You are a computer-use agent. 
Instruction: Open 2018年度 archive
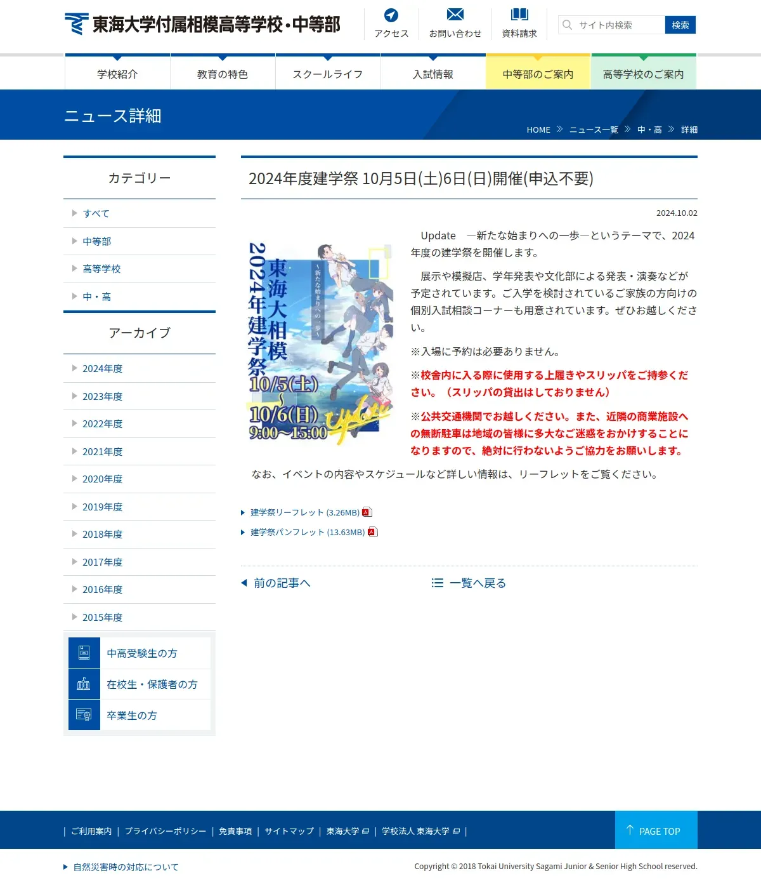click(x=140, y=534)
